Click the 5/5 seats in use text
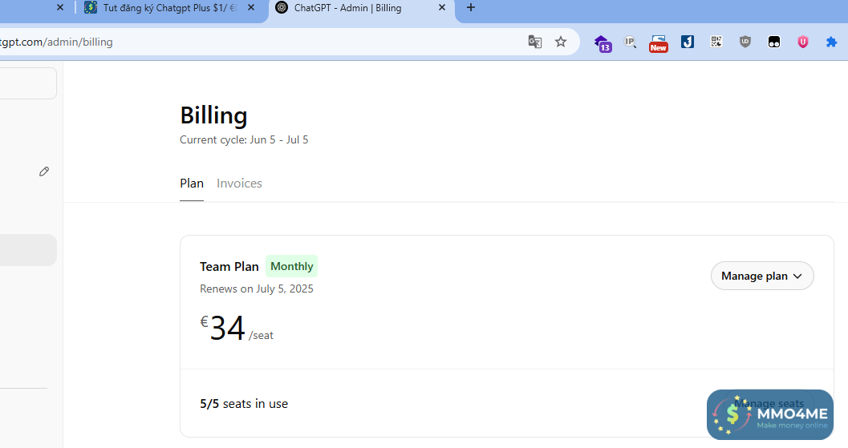The height and width of the screenshot is (448, 848). [244, 404]
